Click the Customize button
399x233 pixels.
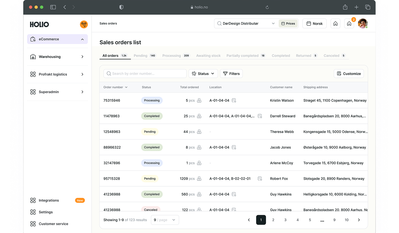pyautogui.click(x=349, y=74)
